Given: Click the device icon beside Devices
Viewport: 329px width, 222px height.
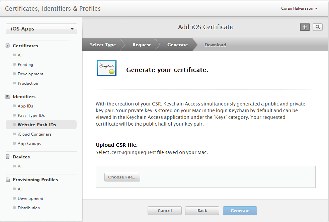Looking at the screenshot, I should [x=7, y=156].
